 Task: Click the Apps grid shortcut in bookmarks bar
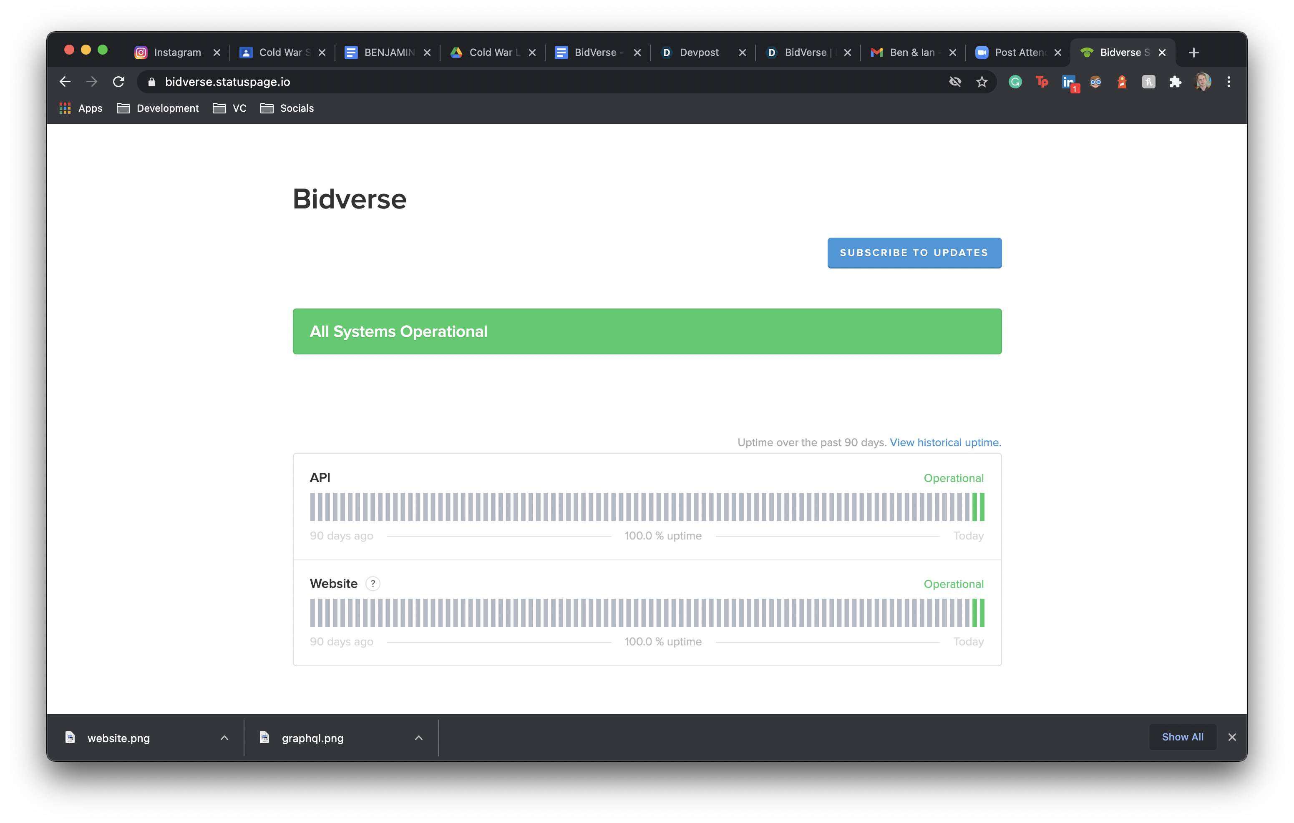click(x=81, y=108)
